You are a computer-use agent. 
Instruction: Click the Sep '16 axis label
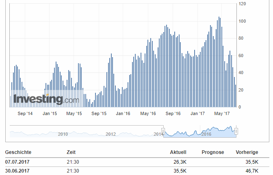click(x=173, y=113)
